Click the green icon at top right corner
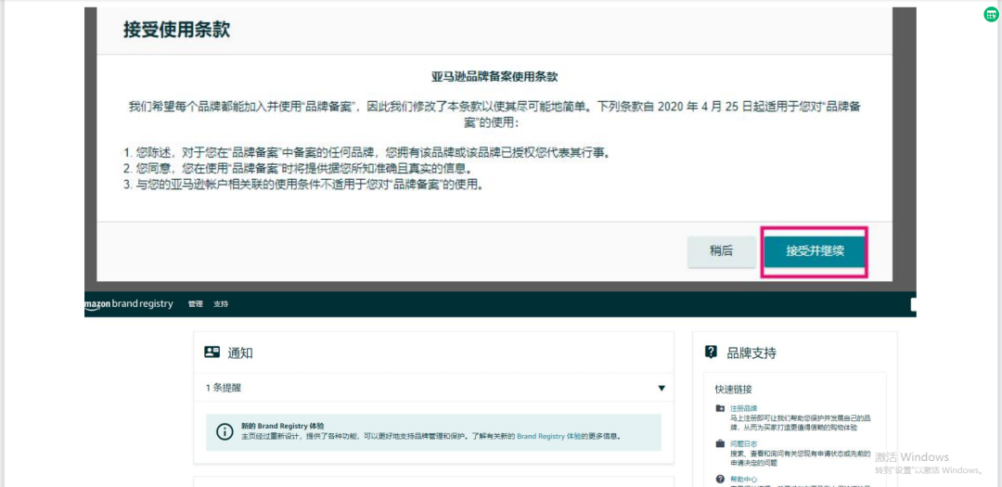The width and height of the screenshot is (1002, 487). (991, 15)
